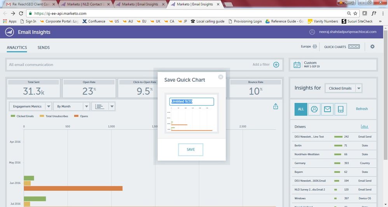Click the Refresh link

pos(362,109)
